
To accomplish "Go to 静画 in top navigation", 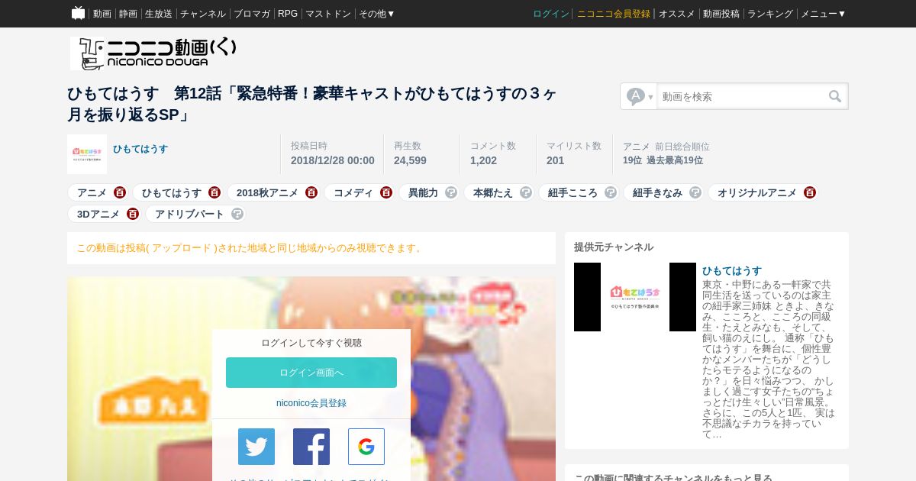I will pos(128,14).
